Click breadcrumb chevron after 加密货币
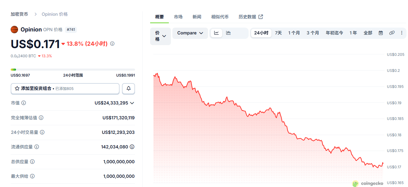 [x=35, y=14]
